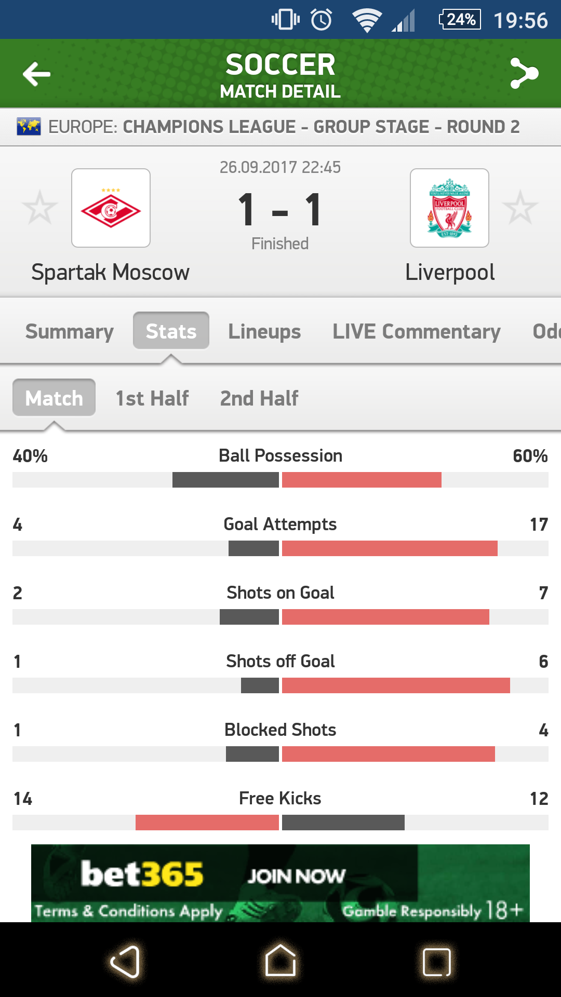Image resolution: width=561 pixels, height=997 pixels.
Task: Open the Liverpool team crest
Action: (449, 208)
